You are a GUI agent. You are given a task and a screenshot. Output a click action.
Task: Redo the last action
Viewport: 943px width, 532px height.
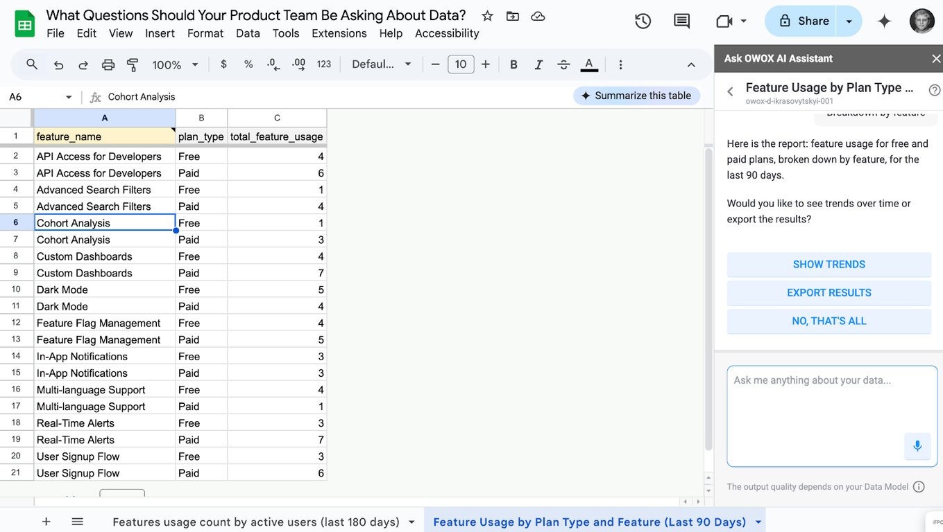[83, 64]
